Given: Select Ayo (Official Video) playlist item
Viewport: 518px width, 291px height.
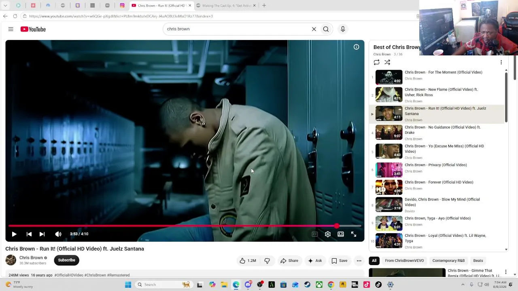Looking at the screenshot, I should click(437, 223).
